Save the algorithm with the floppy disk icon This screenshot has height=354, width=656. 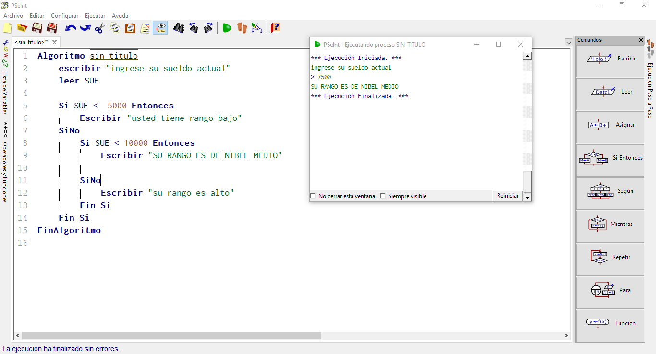point(37,28)
